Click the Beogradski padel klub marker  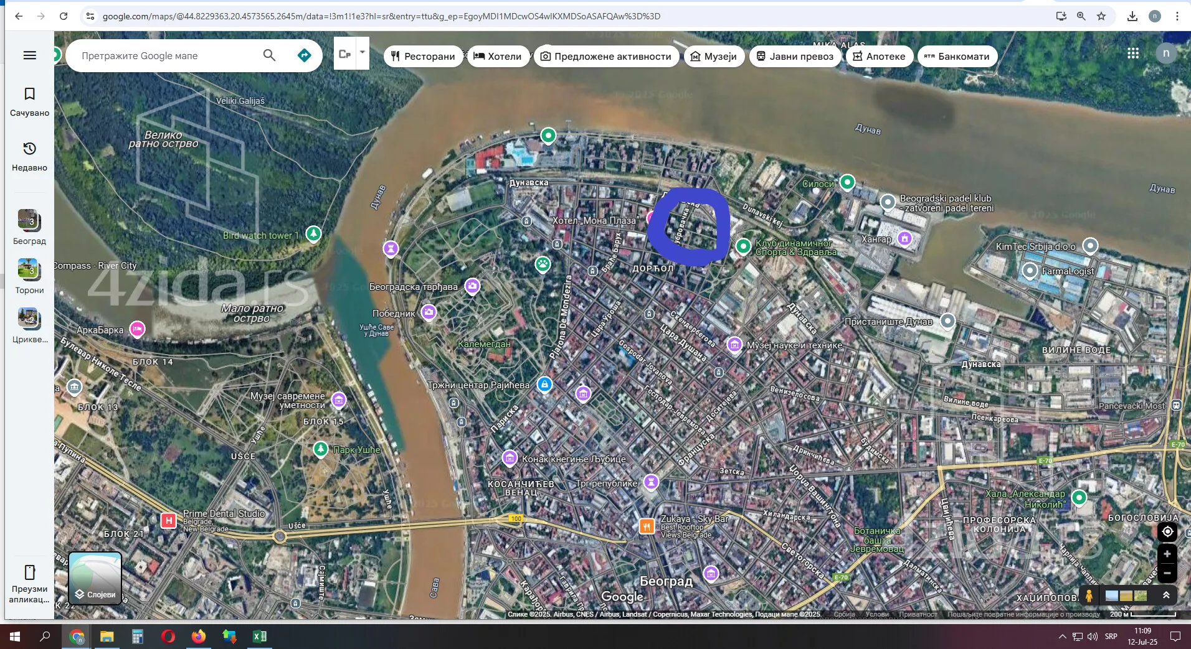point(888,202)
